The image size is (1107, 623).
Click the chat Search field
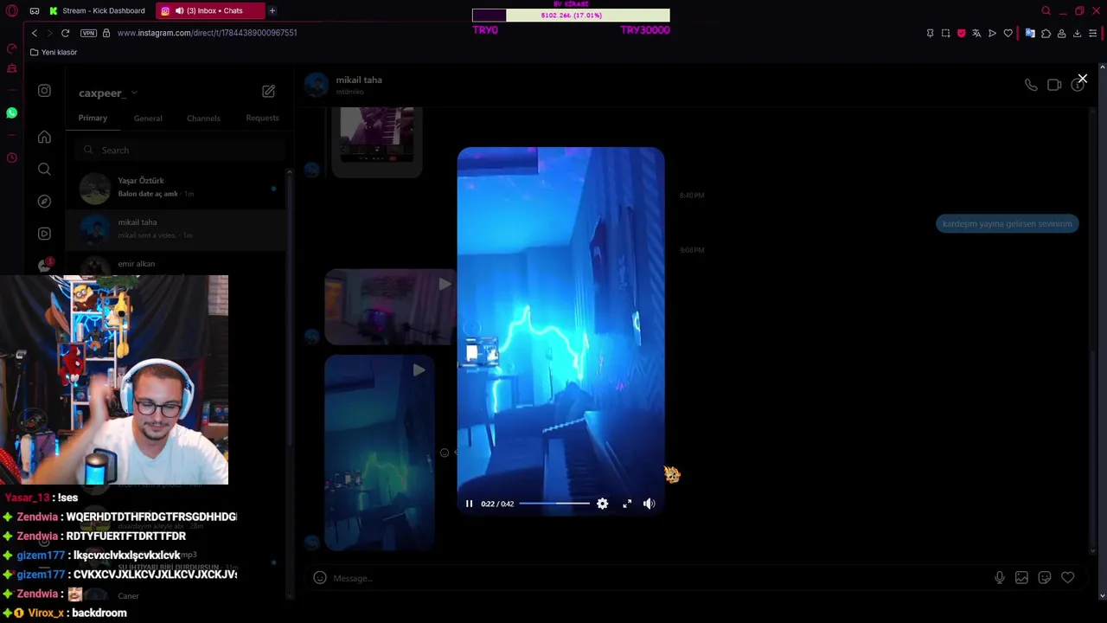tap(179, 150)
